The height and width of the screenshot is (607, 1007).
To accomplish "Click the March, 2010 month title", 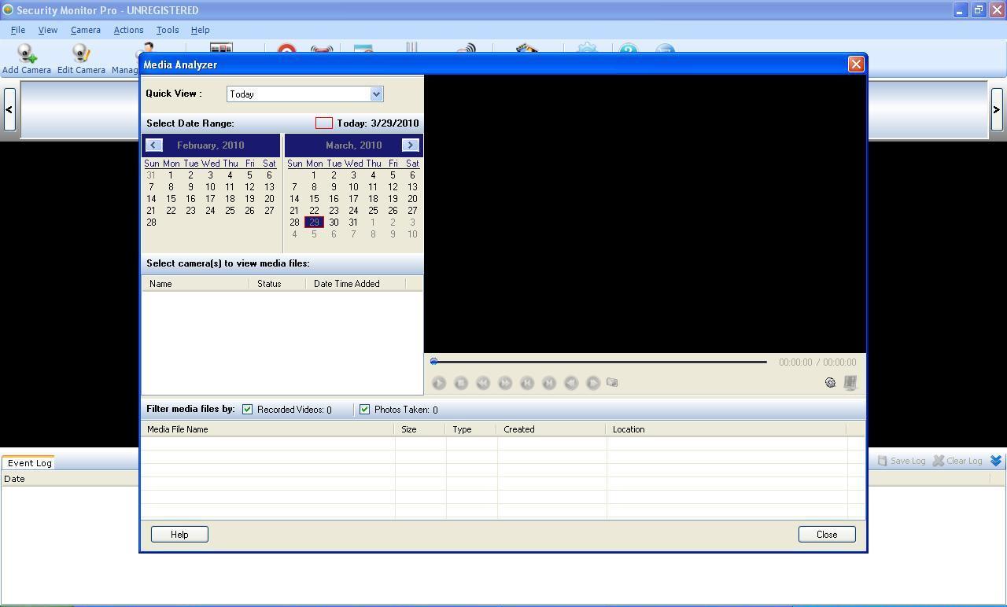I will (x=353, y=145).
